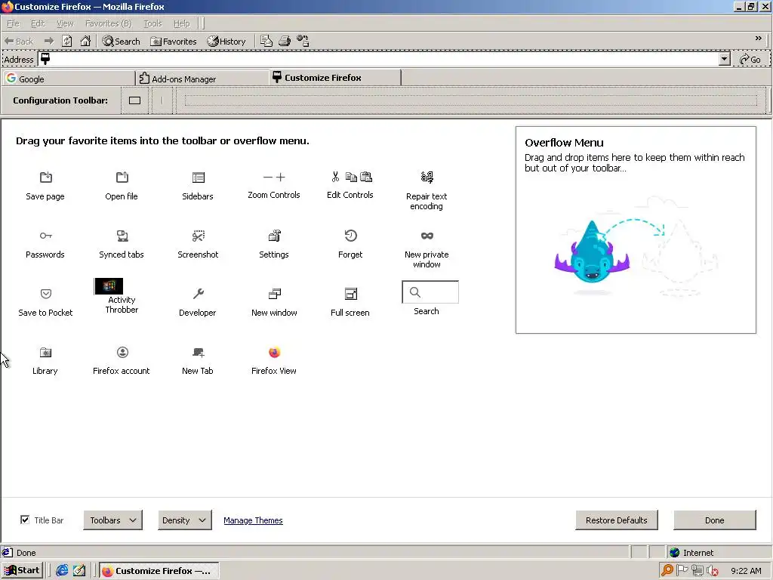Image resolution: width=773 pixels, height=580 pixels.
Task: Open the Favorites (B) menu
Action: [x=109, y=23]
